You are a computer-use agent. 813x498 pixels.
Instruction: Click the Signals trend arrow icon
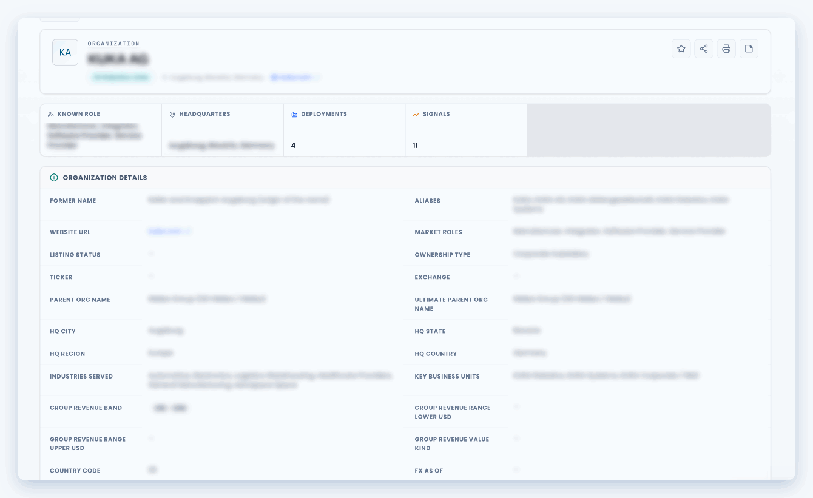point(416,114)
